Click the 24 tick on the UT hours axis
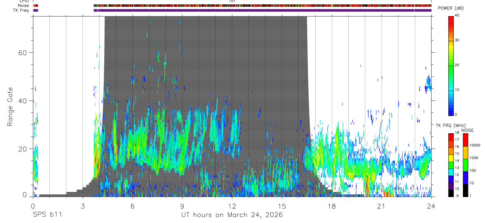The width and height of the screenshot is (485, 223). [x=431, y=206]
